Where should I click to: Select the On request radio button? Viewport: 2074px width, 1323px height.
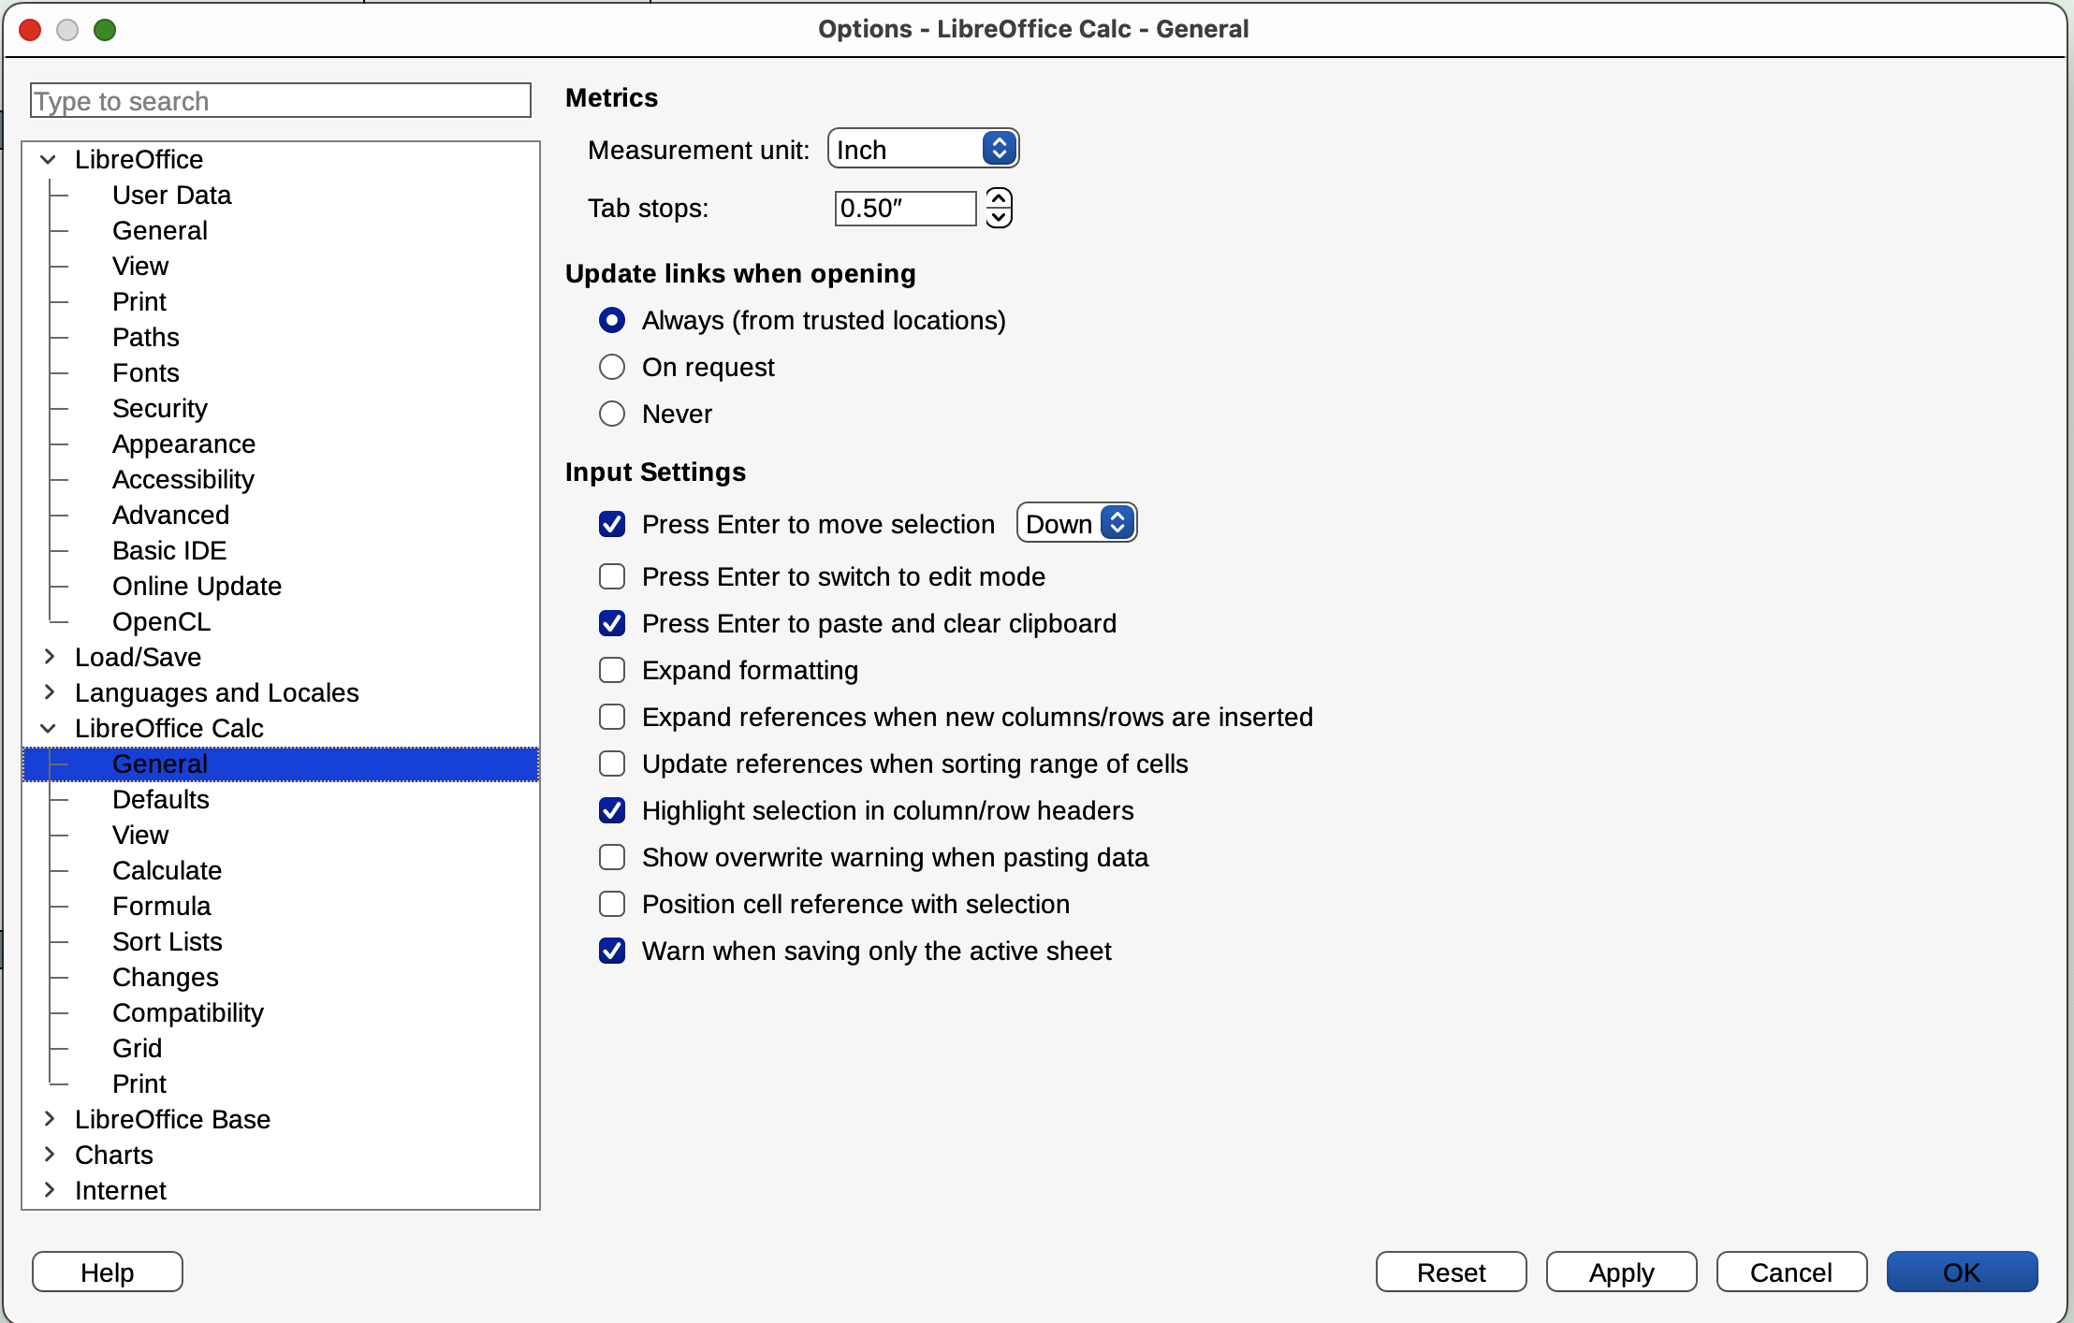(x=612, y=367)
